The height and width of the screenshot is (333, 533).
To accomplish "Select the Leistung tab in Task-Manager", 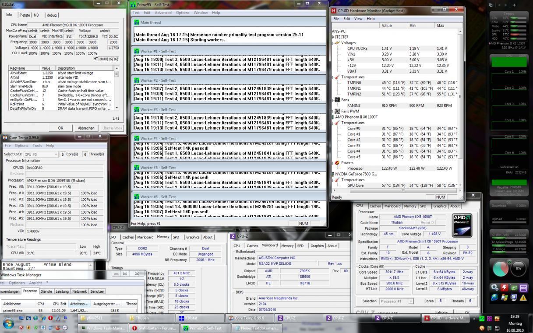I will 62,291.
